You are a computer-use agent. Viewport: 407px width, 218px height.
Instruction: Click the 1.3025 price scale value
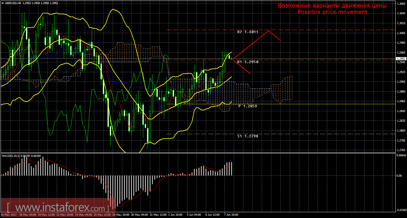tap(401, 23)
